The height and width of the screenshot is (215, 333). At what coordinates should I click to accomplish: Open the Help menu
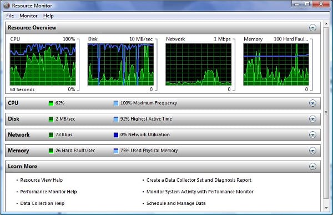coord(48,16)
